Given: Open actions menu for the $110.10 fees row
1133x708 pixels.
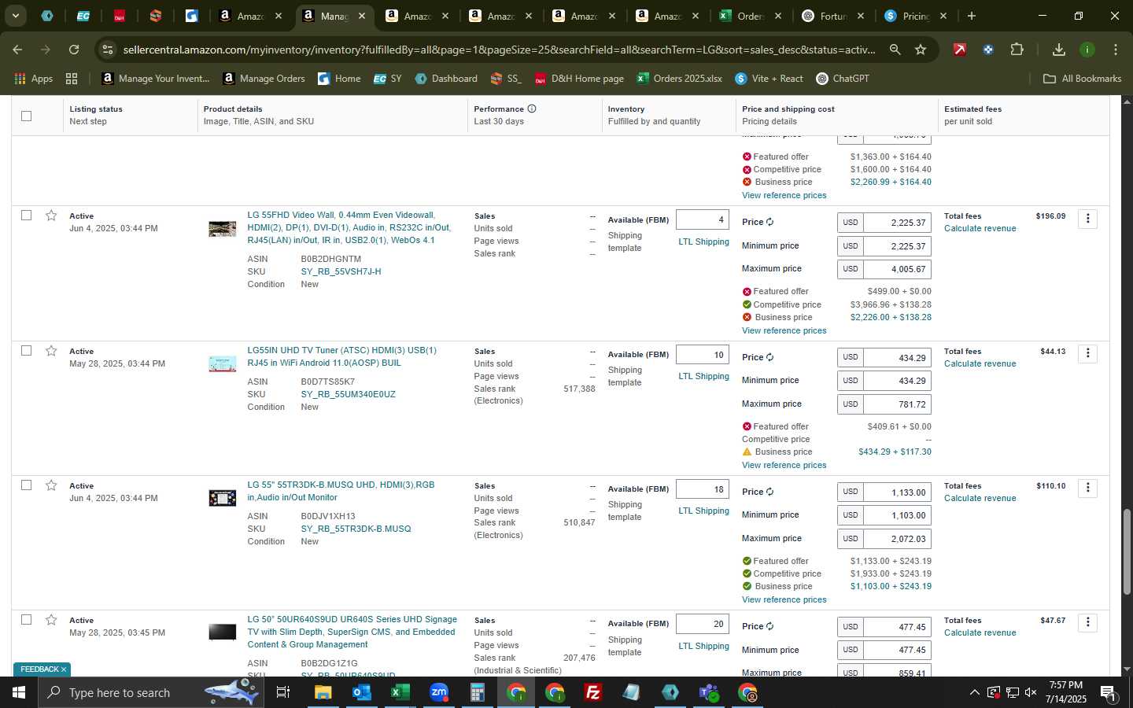Looking at the screenshot, I should tap(1087, 488).
